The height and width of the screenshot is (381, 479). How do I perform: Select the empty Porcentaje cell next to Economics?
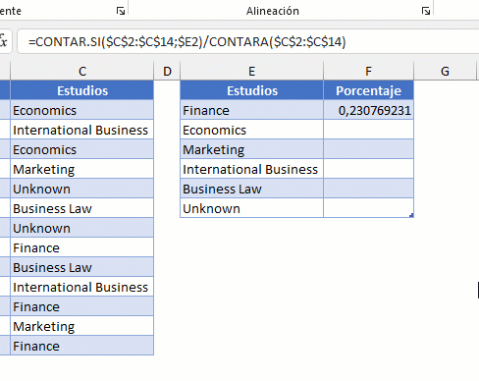(x=368, y=130)
